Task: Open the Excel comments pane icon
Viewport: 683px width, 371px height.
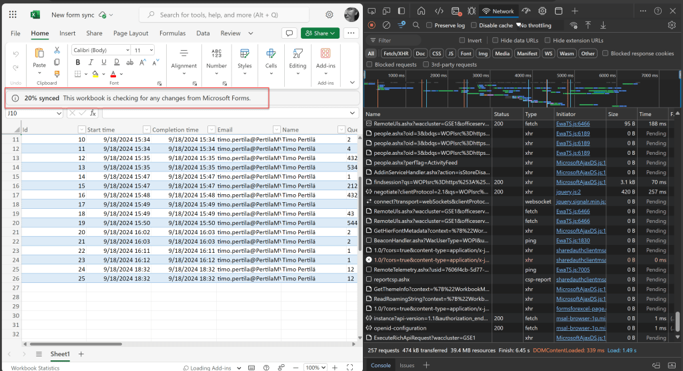Action: tap(289, 33)
